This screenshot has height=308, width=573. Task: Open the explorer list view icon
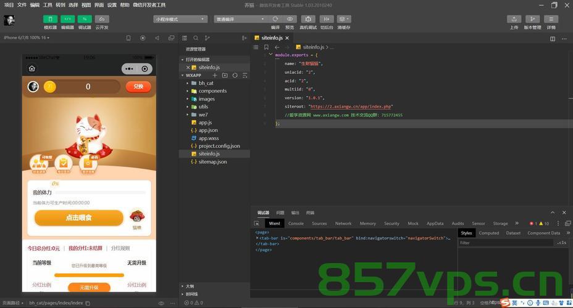pos(185,38)
